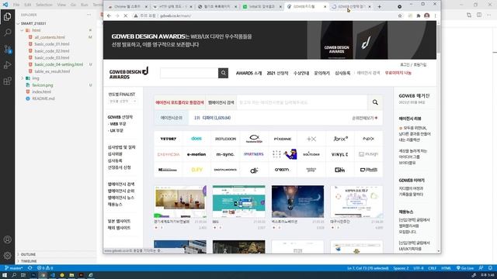
Task: Open all_contents.html in Explorer
Action: (50, 37)
